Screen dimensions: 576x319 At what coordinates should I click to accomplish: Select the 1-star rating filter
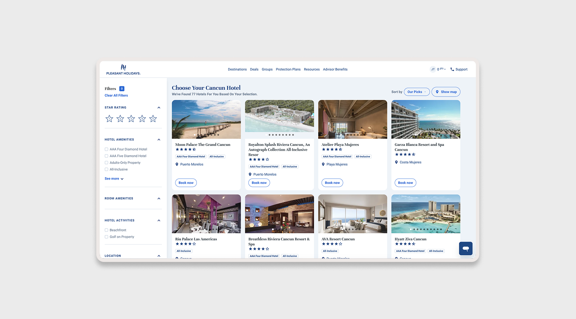[109, 119]
